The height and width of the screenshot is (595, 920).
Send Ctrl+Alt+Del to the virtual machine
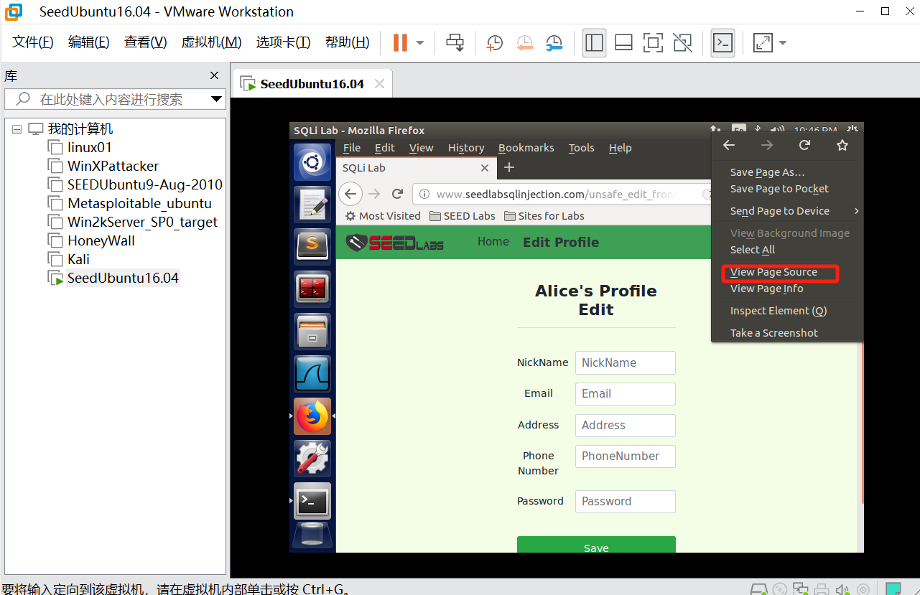pos(455,42)
